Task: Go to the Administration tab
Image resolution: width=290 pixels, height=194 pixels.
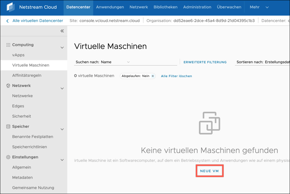Action: click(197, 7)
